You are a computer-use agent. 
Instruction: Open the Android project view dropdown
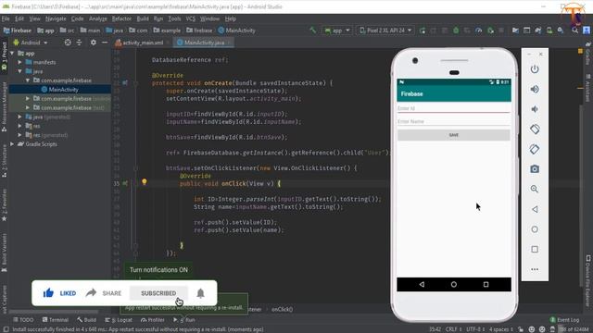31,43
